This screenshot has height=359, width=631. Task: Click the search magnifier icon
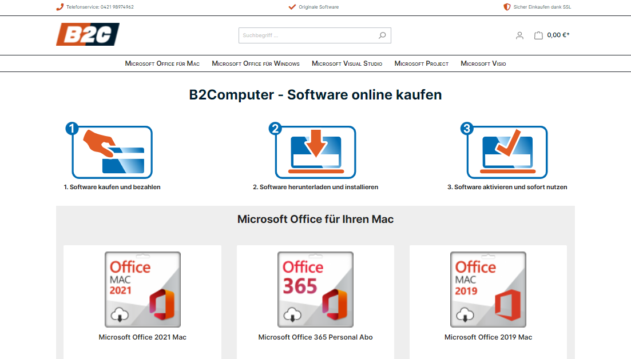point(382,35)
